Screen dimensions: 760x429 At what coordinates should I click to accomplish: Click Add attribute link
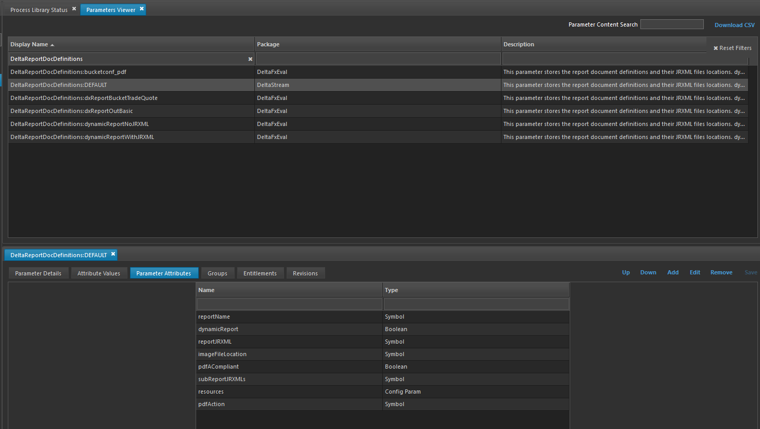point(673,272)
